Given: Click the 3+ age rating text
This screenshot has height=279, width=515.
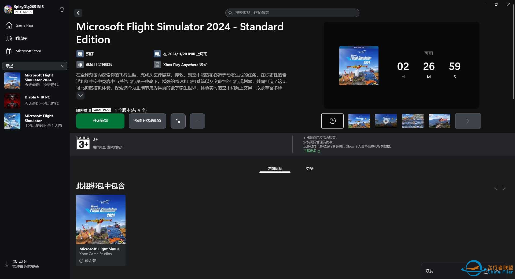Looking at the screenshot, I should point(95,139).
